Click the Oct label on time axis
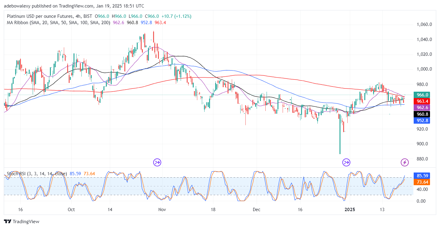 (71, 210)
